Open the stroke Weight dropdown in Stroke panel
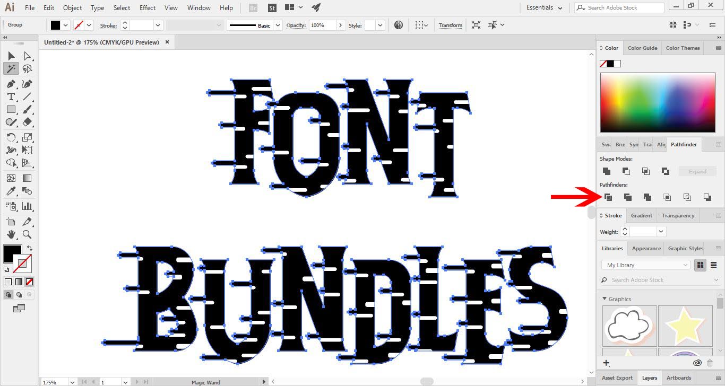Viewport: 725px width, 386px height. pos(661,232)
